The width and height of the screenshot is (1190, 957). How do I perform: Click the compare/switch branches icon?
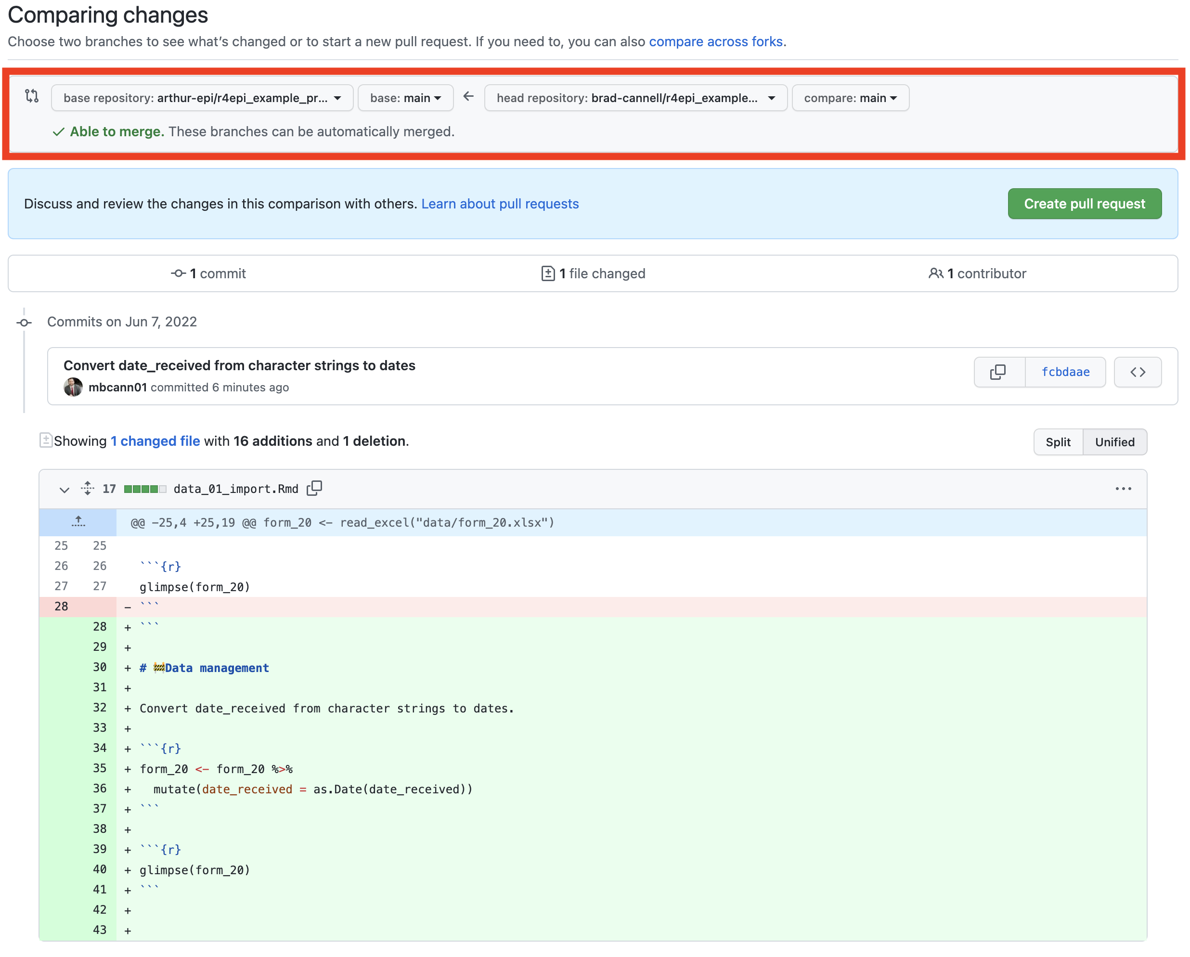tap(32, 96)
